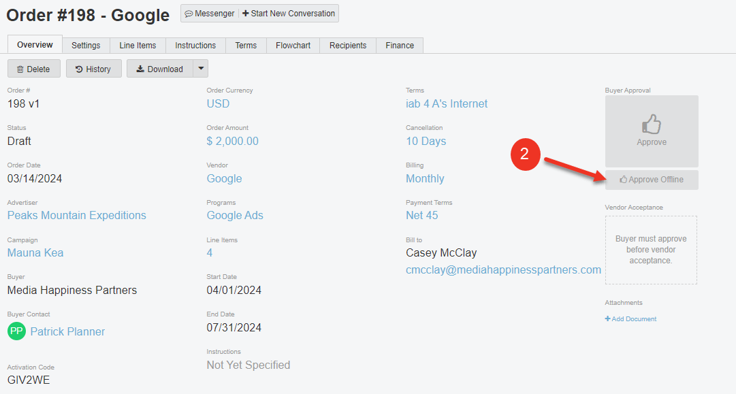Screen dimensions: 736x394
Task: Open the Messenger conversation panel
Action: click(x=209, y=13)
